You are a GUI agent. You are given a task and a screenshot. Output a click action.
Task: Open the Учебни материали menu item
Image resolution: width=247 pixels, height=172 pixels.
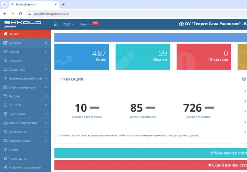click(25, 87)
